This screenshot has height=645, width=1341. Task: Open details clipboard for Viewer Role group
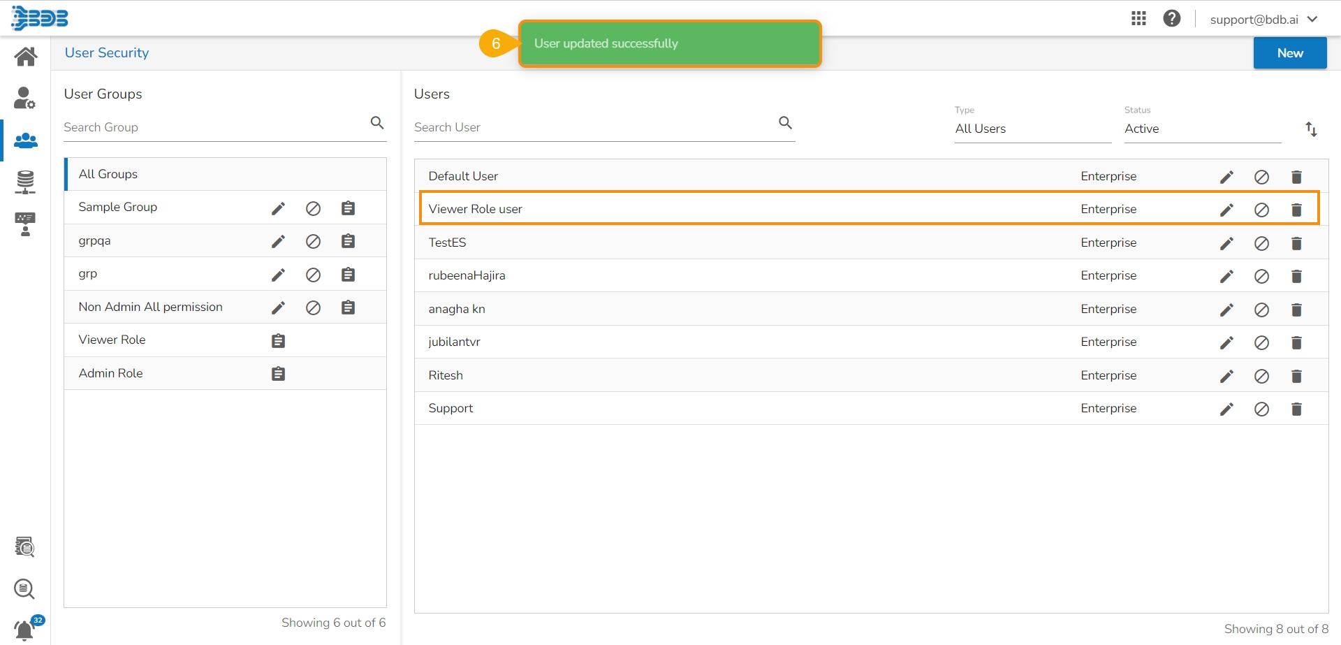pos(278,341)
